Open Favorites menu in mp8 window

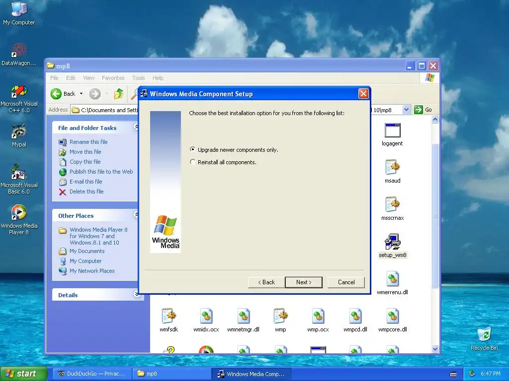(x=113, y=78)
